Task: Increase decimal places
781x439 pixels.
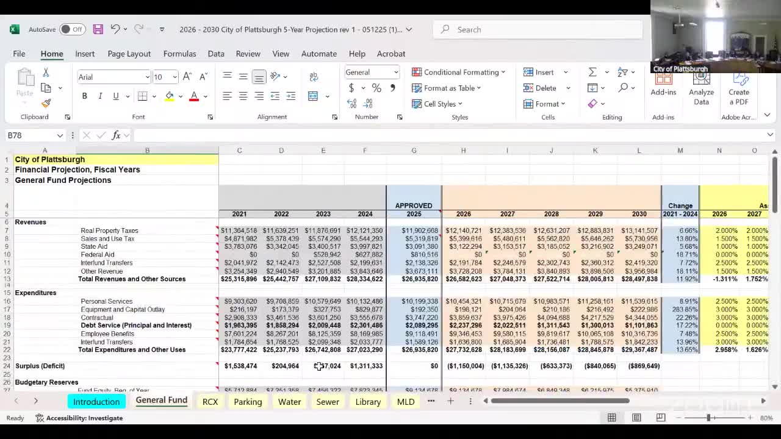Action: [351, 104]
